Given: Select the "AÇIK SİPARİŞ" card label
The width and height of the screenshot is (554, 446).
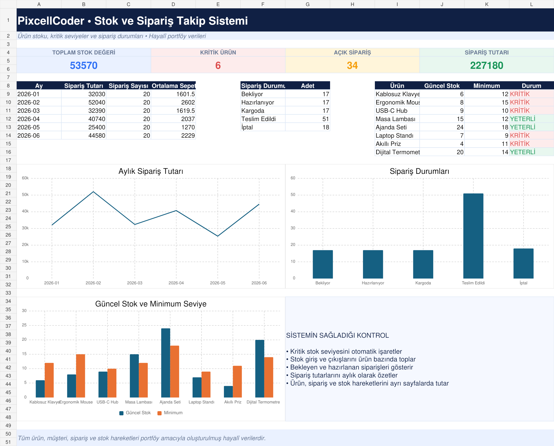Looking at the screenshot, I should click(x=352, y=53).
